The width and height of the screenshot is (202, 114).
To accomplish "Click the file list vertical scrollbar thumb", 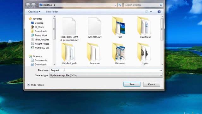I will [162, 29].
